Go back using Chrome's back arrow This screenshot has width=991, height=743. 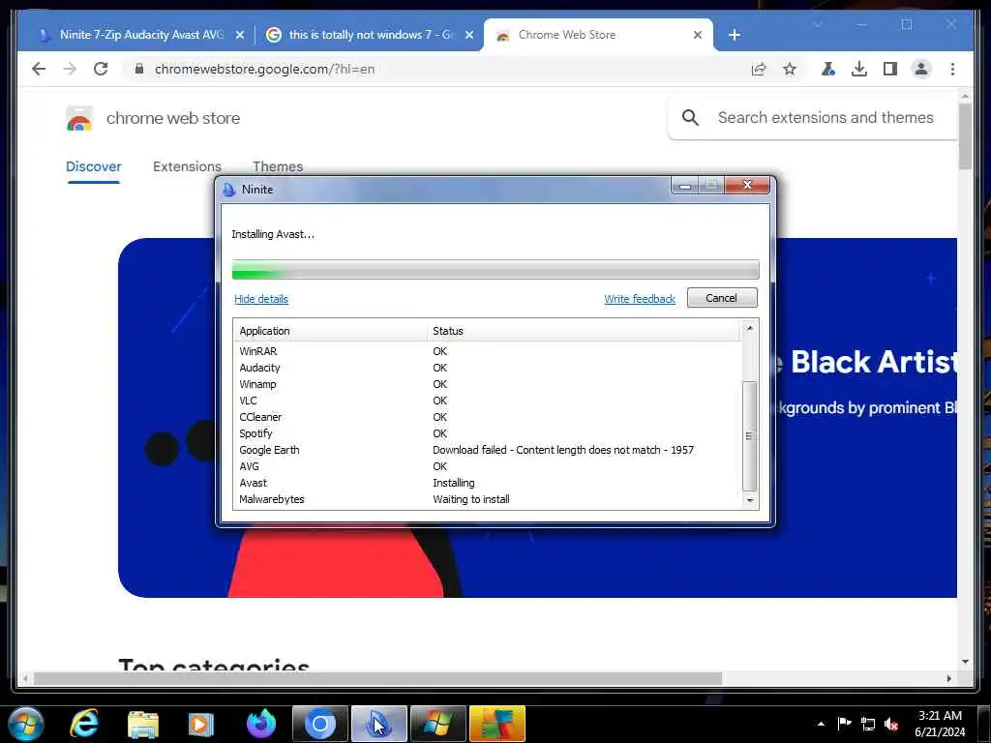coord(39,69)
